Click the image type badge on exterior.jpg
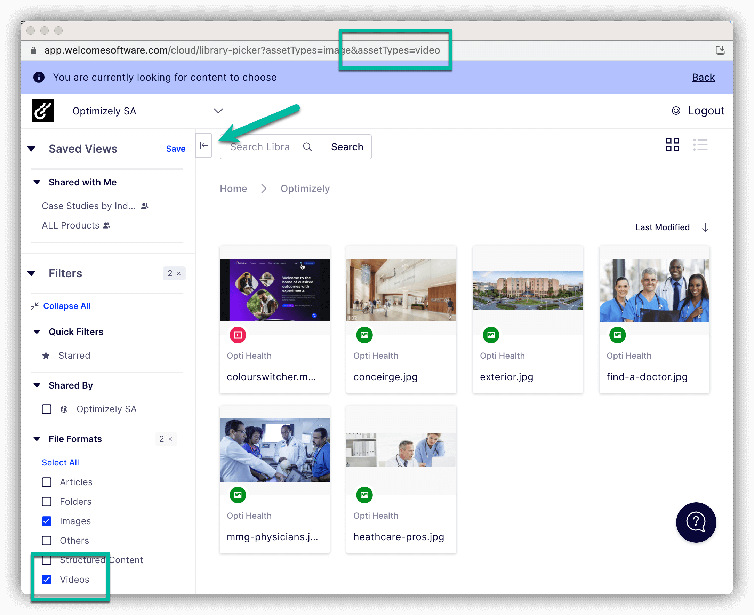 (491, 335)
